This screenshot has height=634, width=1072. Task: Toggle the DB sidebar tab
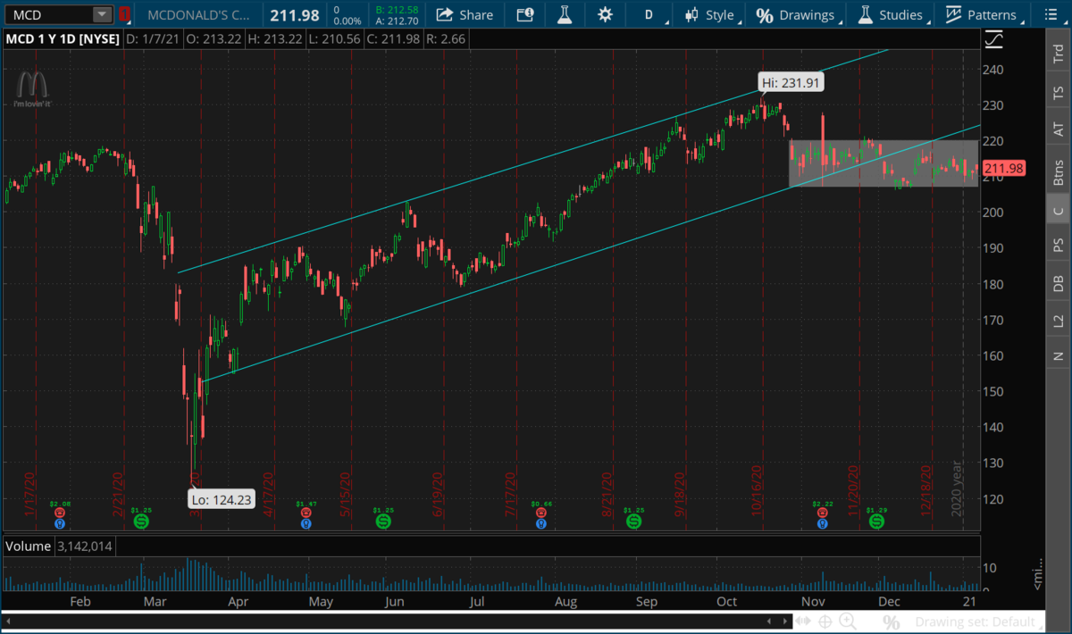click(x=1059, y=283)
